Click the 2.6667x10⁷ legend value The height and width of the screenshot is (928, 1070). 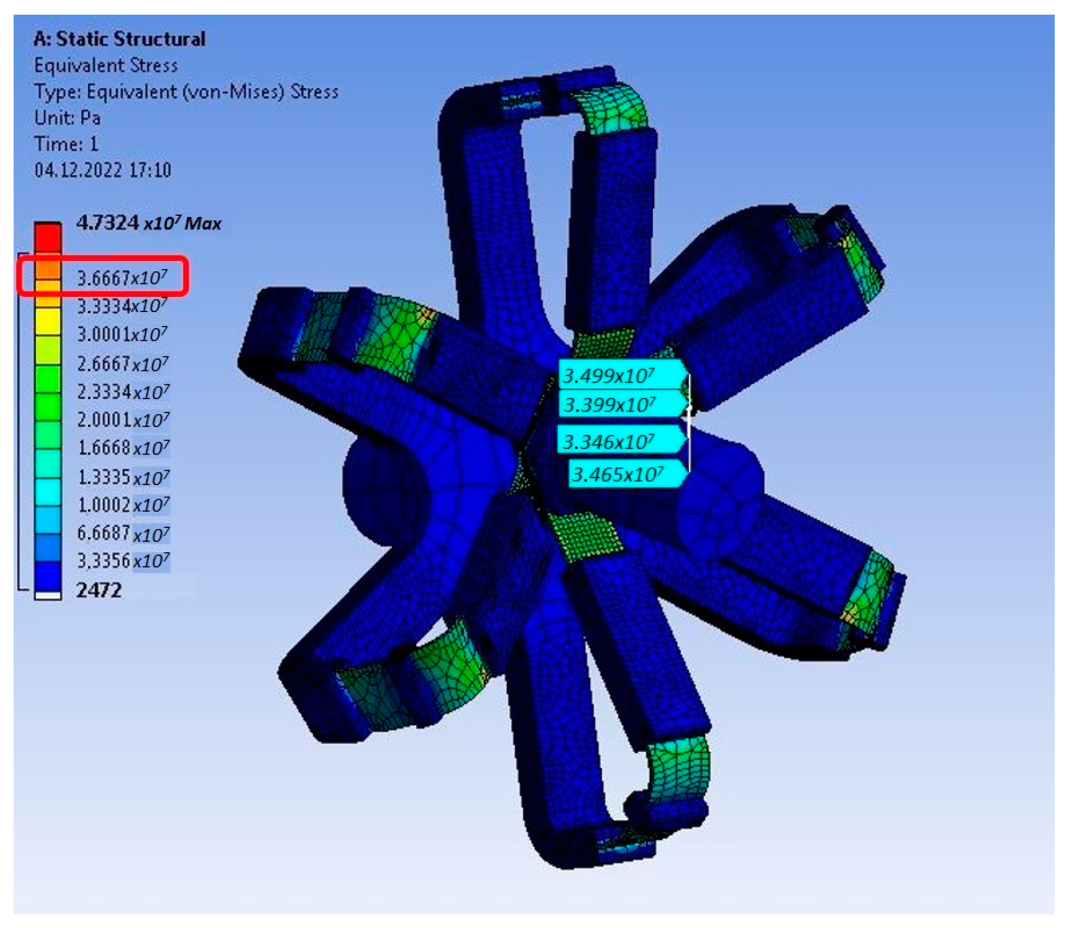tap(122, 364)
